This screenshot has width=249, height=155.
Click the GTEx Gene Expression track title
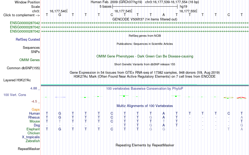tap(145, 72)
